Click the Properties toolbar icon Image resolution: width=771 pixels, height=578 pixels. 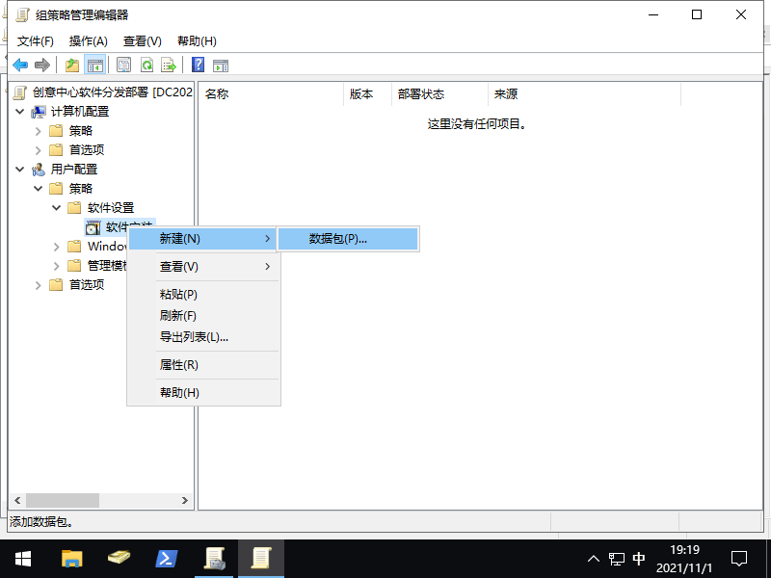pos(123,65)
